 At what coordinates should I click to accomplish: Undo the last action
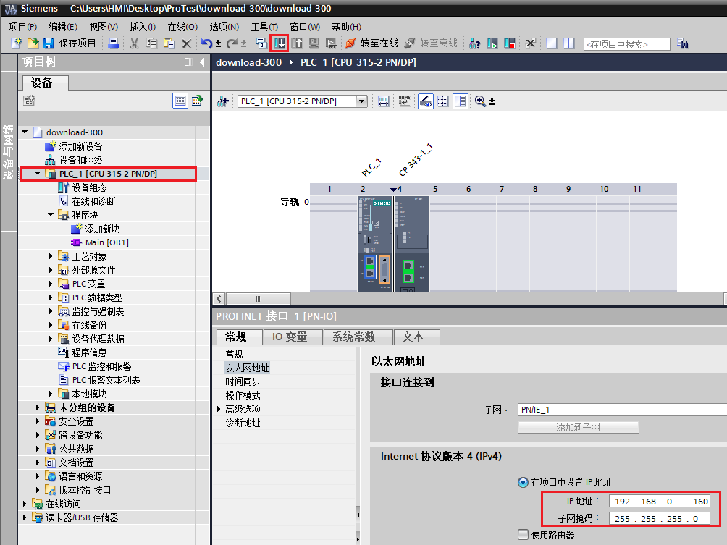pyautogui.click(x=207, y=43)
